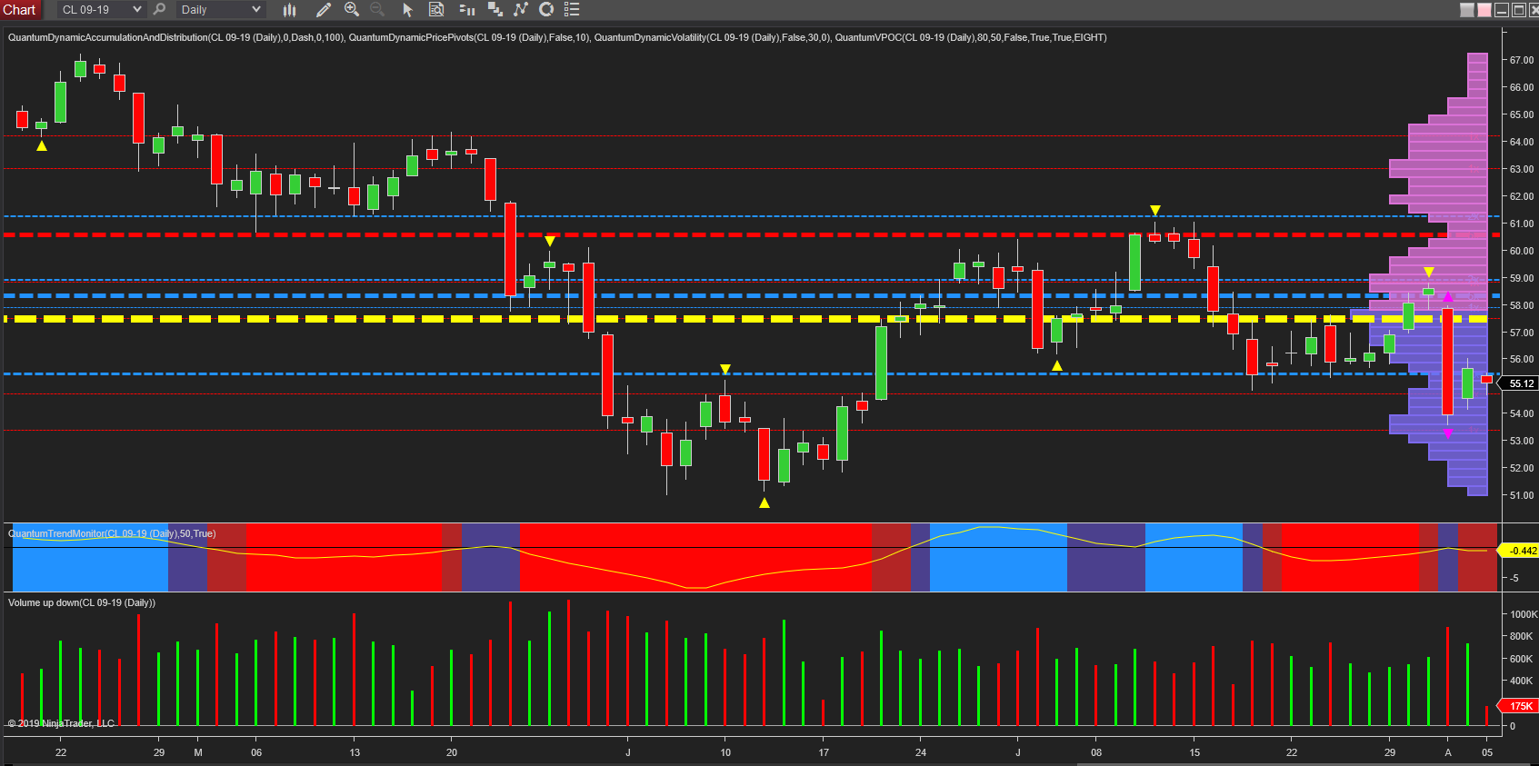Open the Data Box icon

pyautogui.click(x=436, y=10)
